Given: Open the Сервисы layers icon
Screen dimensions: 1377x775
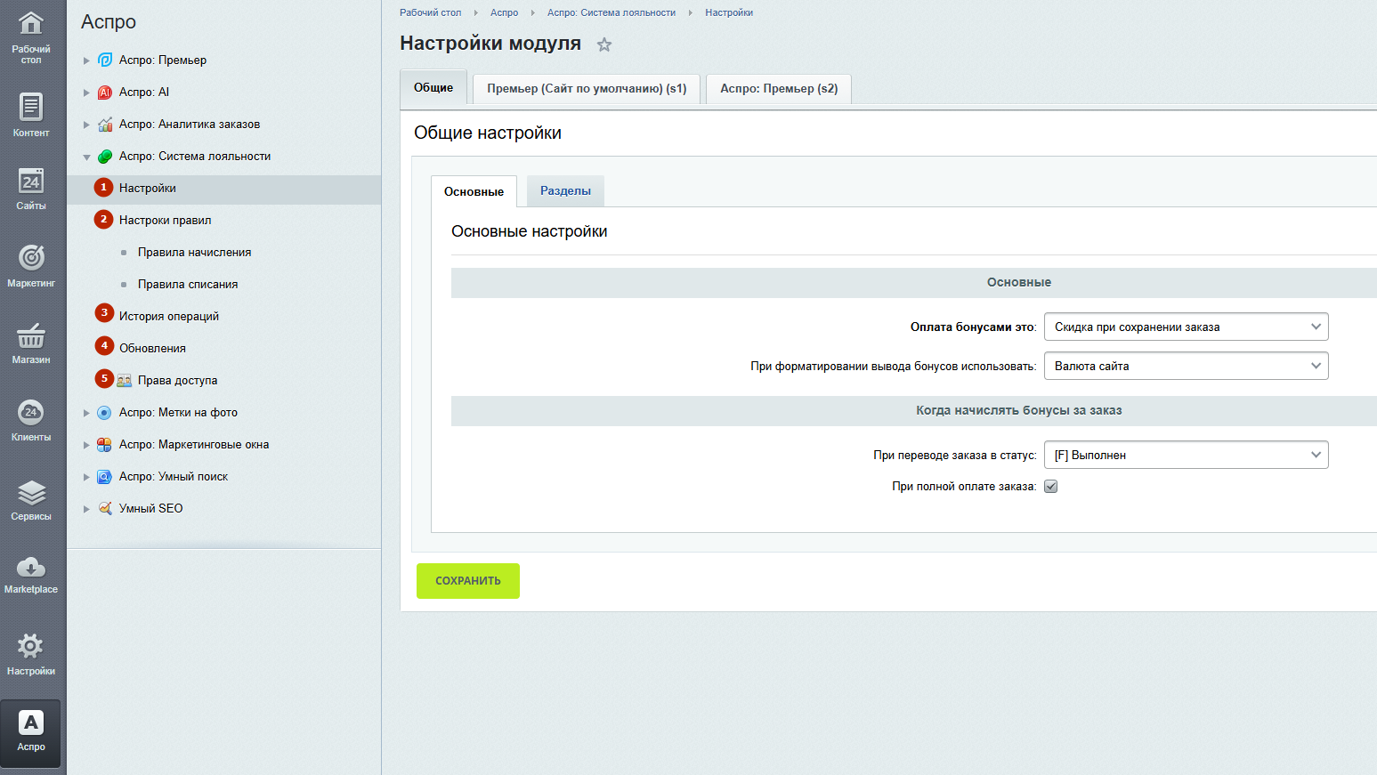Looking at the screenshot, I should click(31, 493).
